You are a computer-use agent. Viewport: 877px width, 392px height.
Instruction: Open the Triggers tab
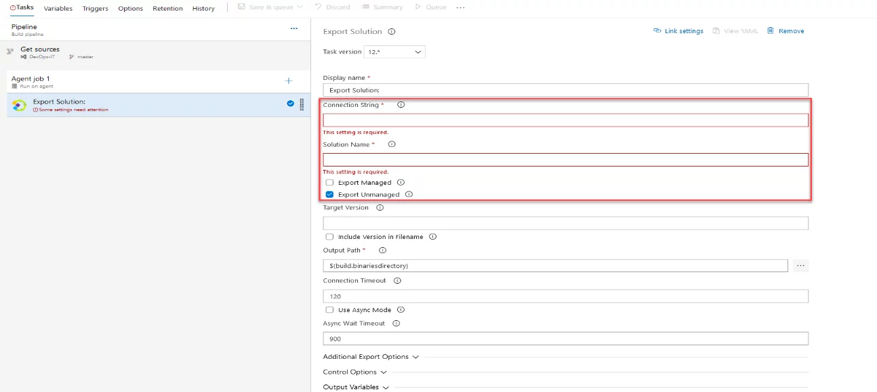[x=96, y=8]
